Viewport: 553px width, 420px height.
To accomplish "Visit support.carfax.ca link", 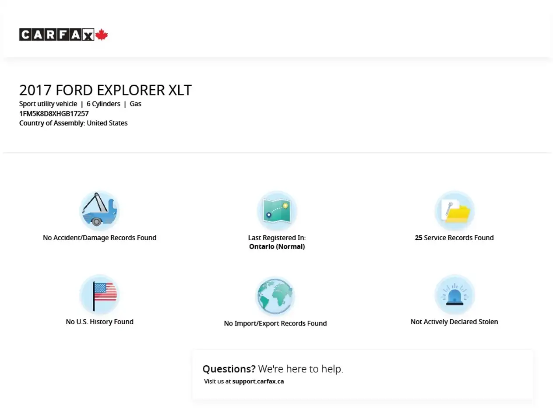I will tap(258, 381).
